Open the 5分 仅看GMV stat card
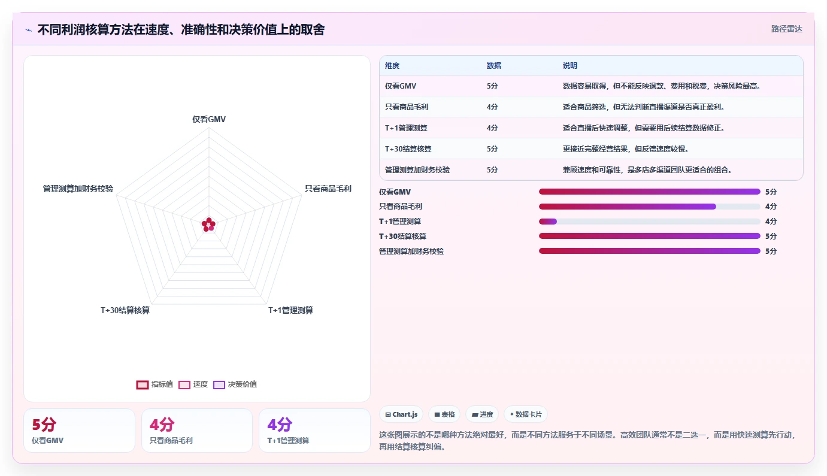This screenshot has width=827, height=476. pyautogui.click(x=79, y=430)
